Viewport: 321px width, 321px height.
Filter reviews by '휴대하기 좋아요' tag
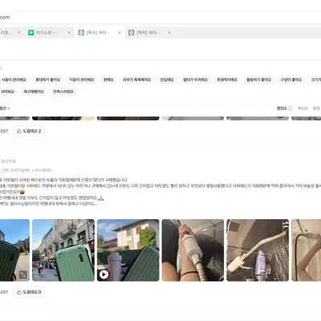click(x=48, y=79)
